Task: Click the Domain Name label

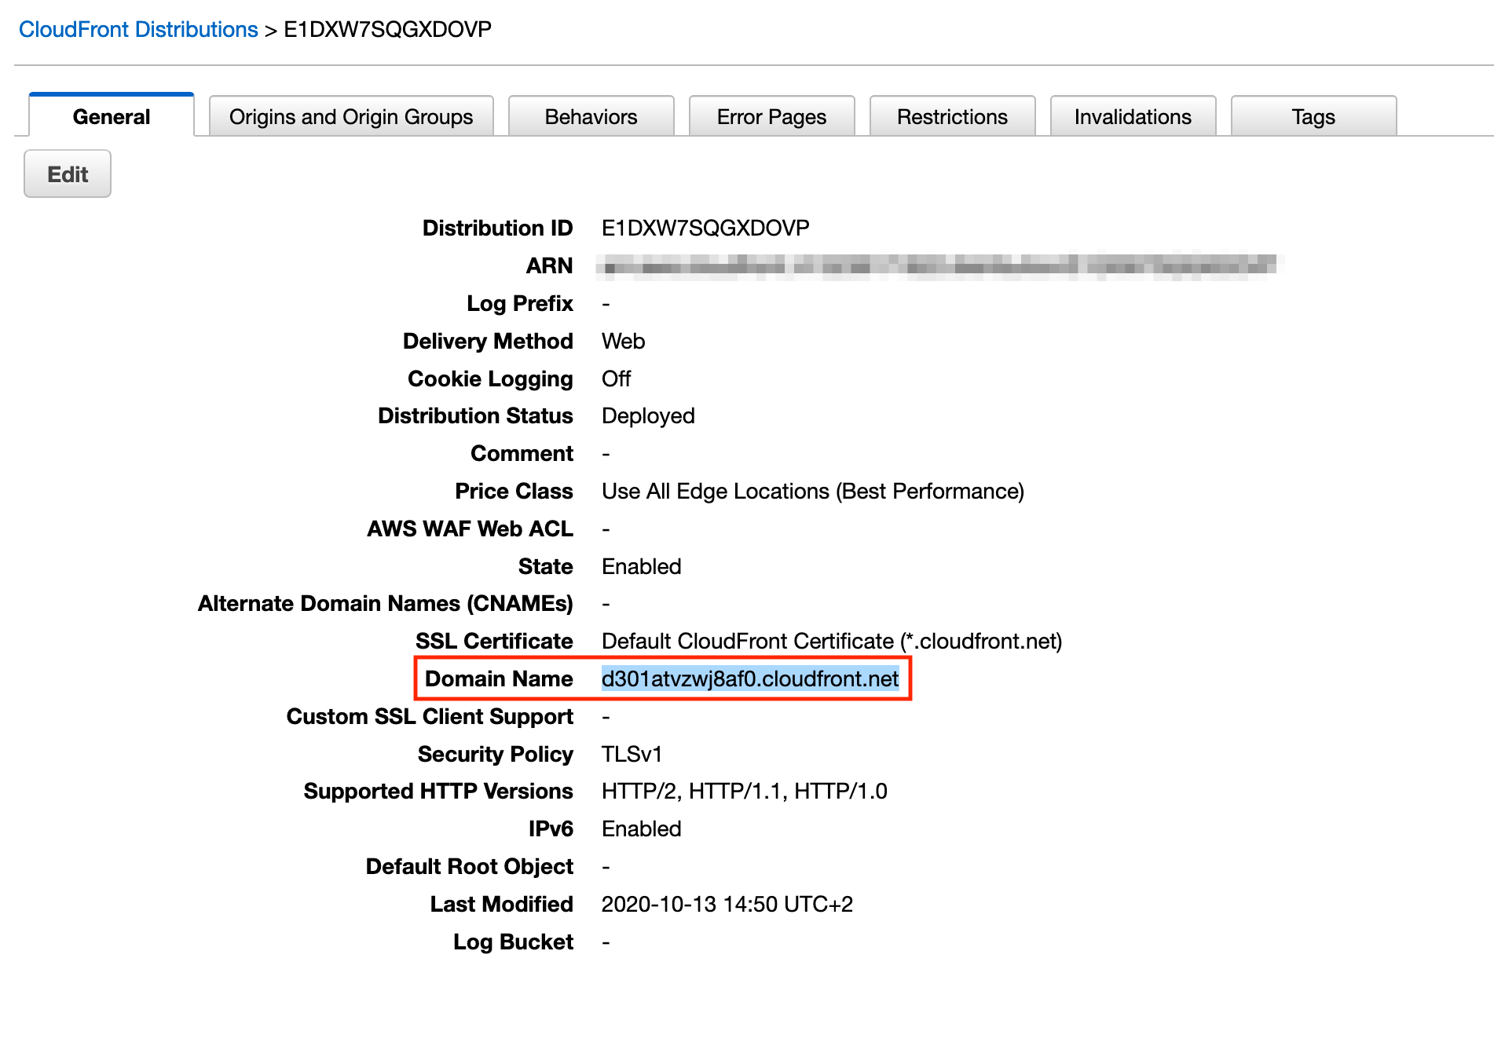Action: (499, 678)
